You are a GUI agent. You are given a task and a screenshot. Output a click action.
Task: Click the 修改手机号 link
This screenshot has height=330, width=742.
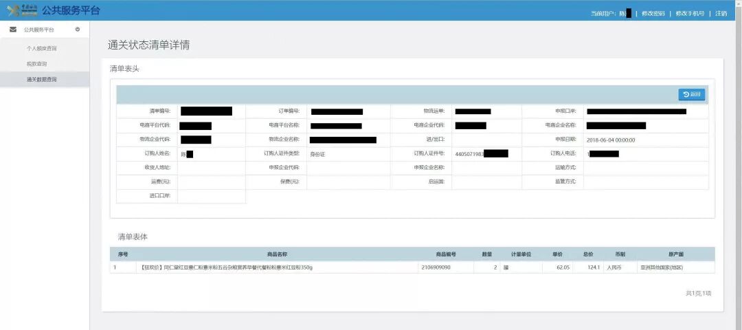pos(690,13)
